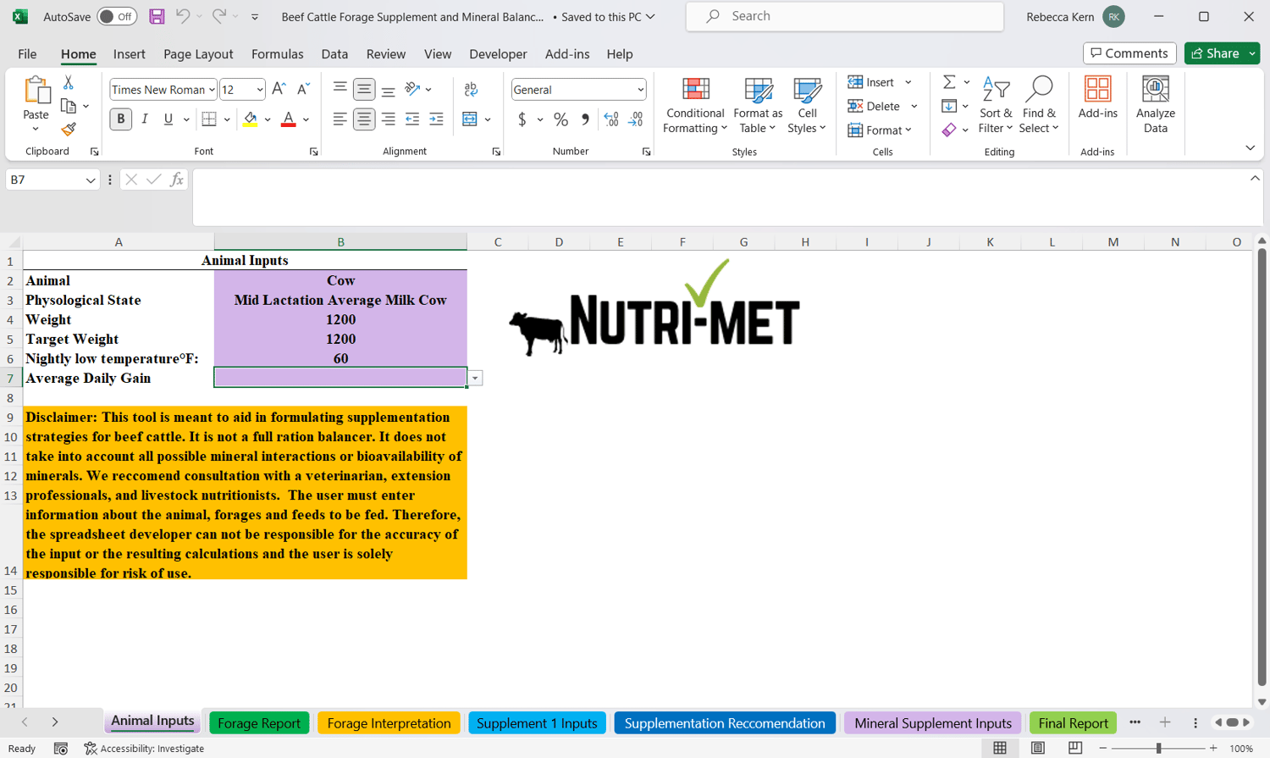Apply red Font Color to text
The image size is (1270, 758).
288,119
